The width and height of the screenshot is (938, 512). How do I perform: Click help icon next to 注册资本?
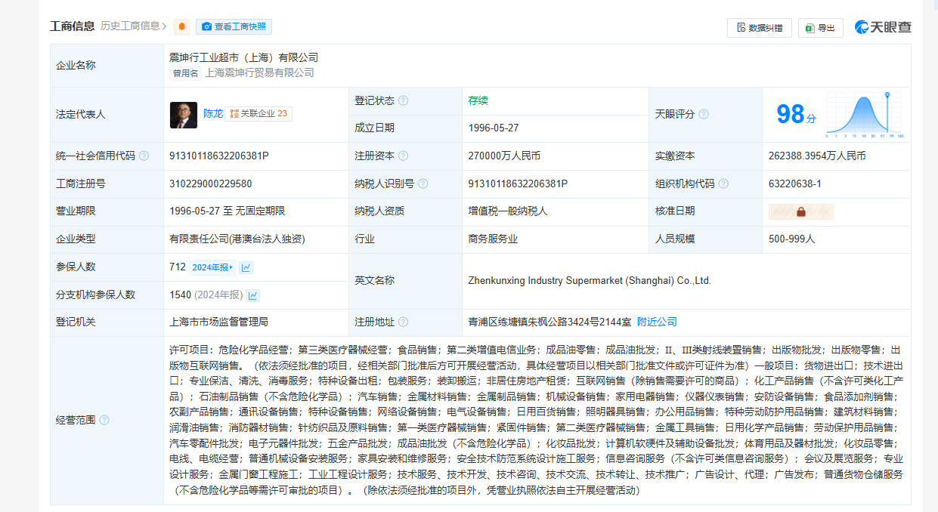pos(403,156)
